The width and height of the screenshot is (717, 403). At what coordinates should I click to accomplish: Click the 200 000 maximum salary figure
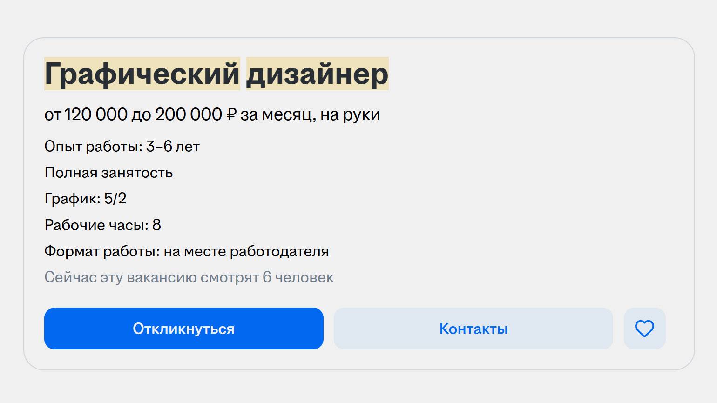(x=189, y=114)
